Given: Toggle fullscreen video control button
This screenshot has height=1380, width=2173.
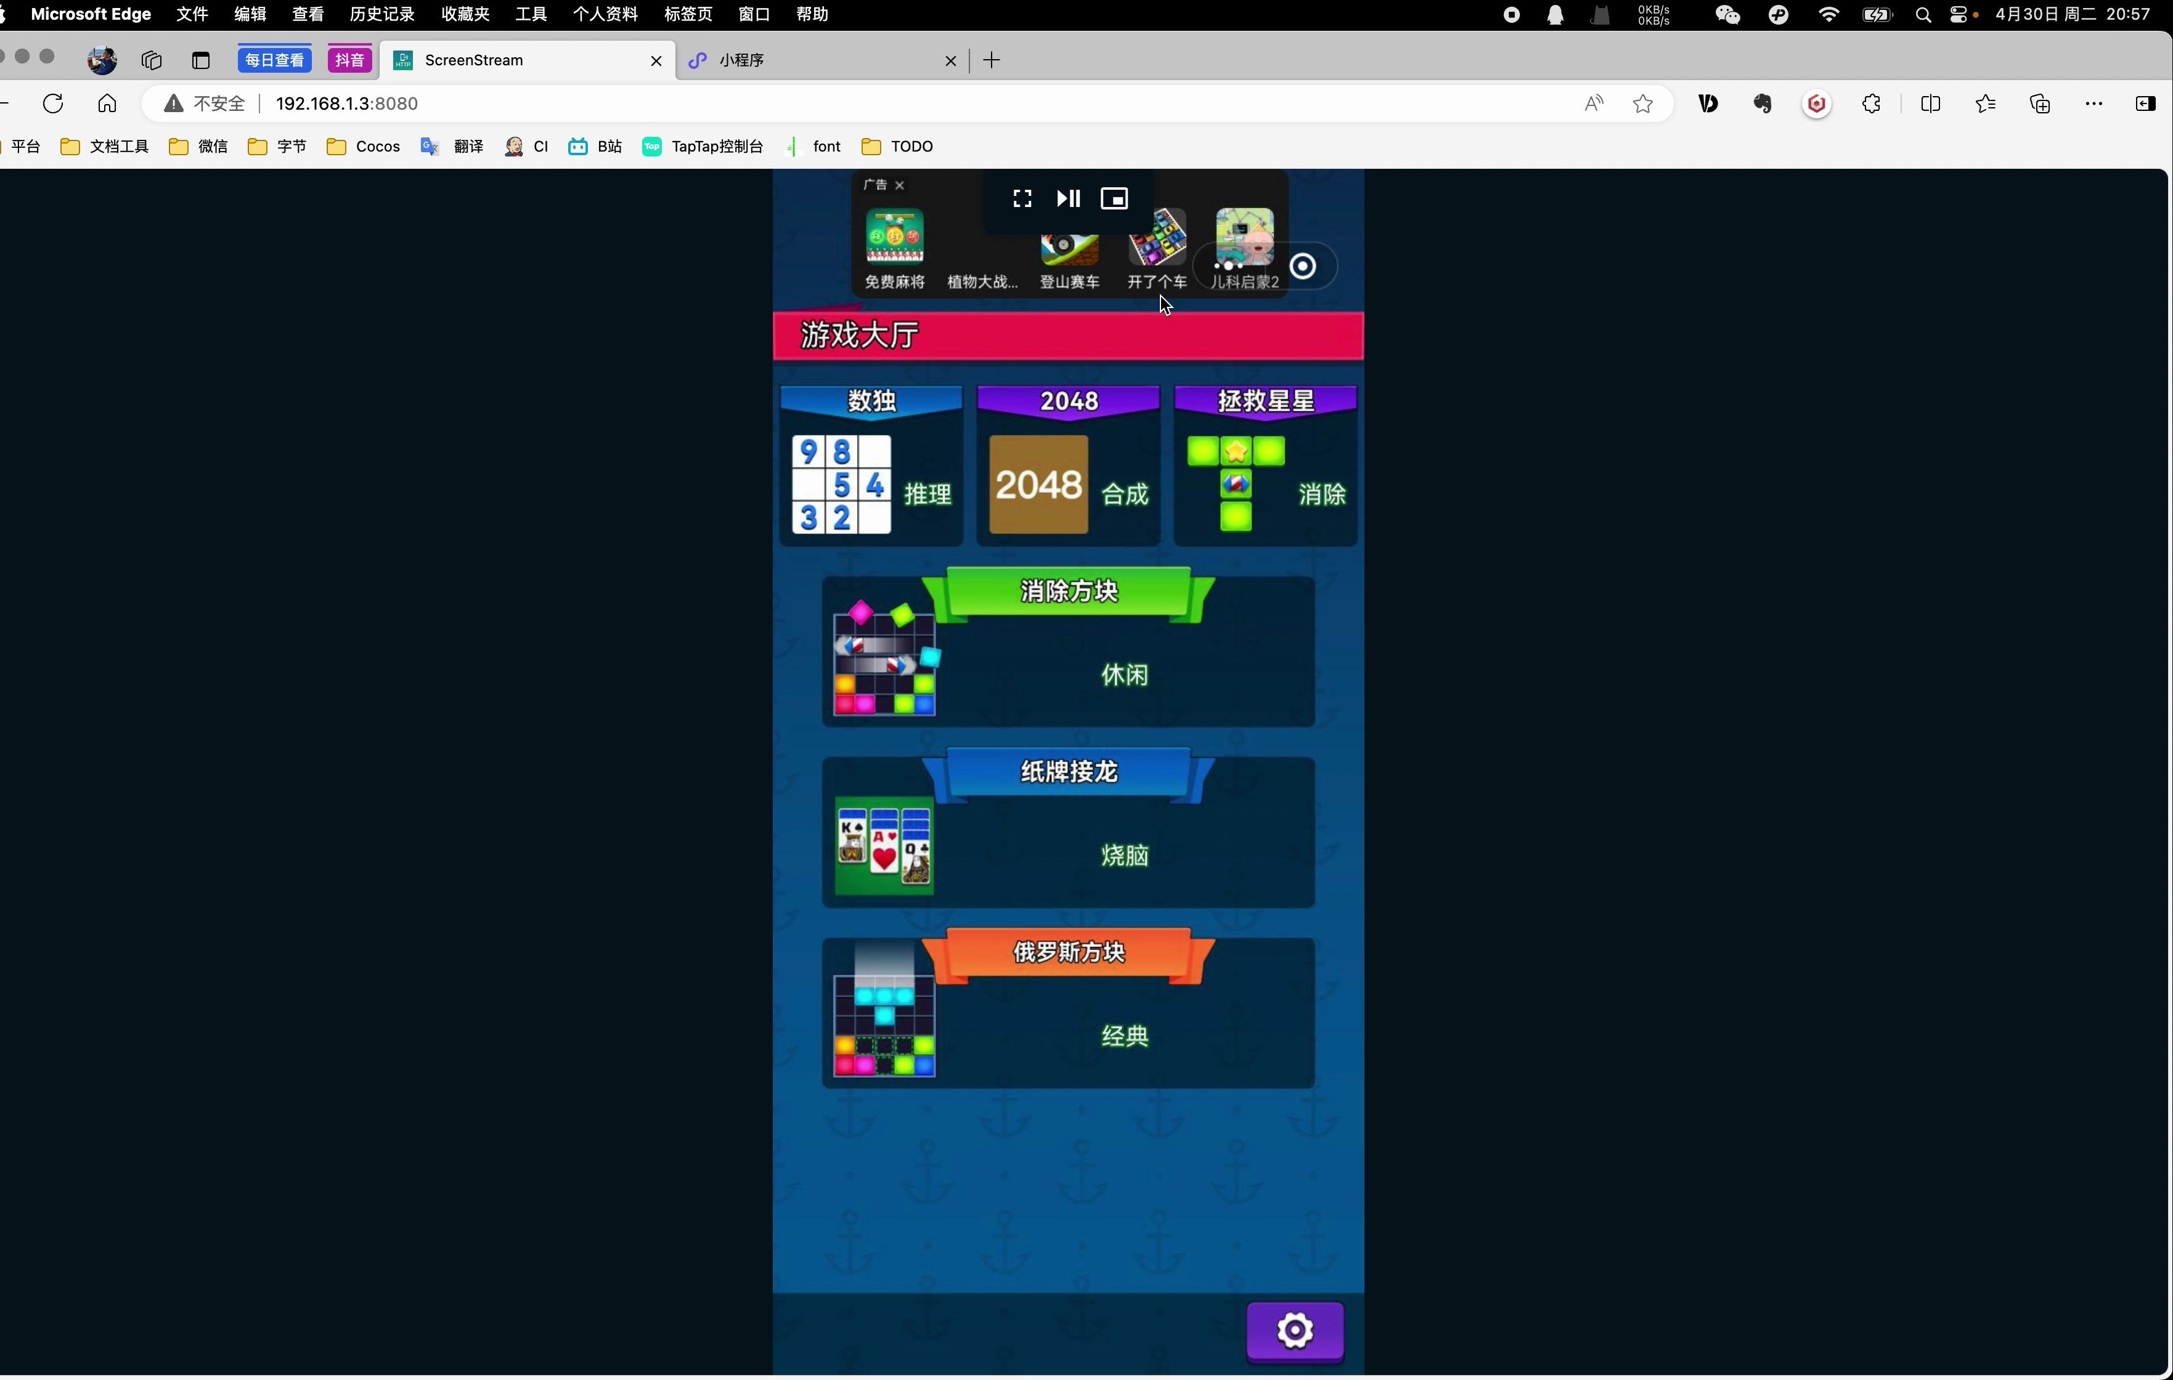Looking at the screenshot, I should point(1022,198).
